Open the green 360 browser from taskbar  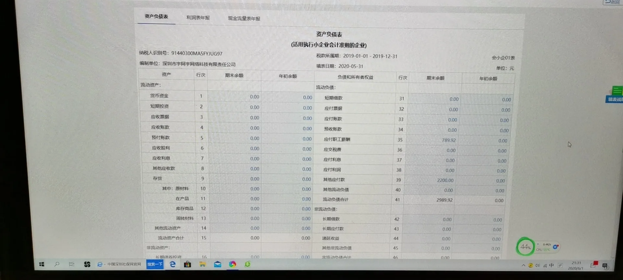coord(247,264)
